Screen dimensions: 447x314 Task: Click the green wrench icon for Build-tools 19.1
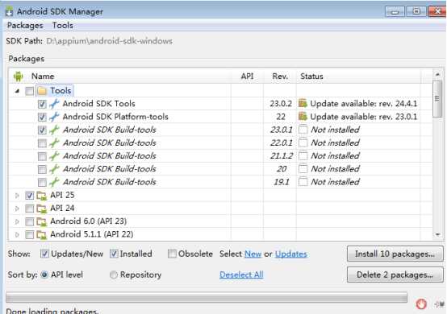(54, 182)
